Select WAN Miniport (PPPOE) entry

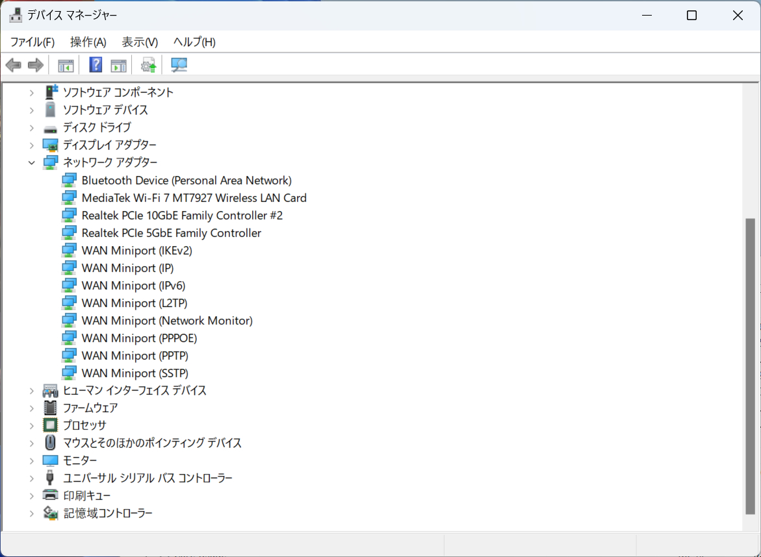(139, 338)
